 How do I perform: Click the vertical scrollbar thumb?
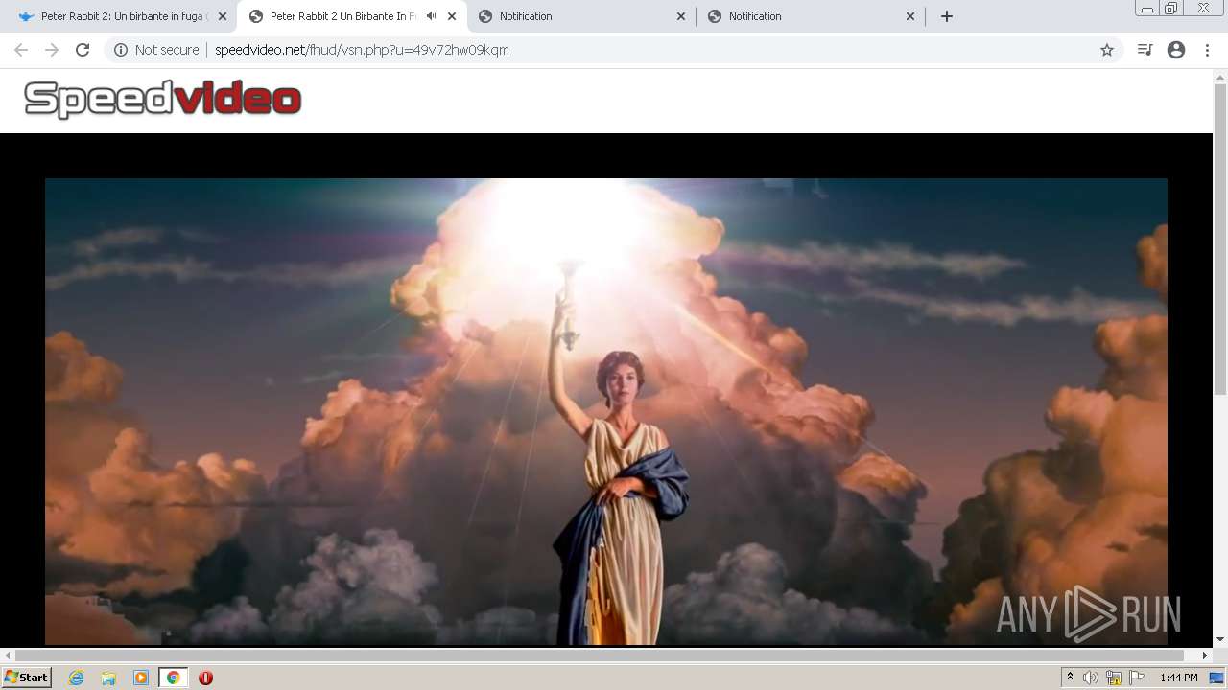1220,238
